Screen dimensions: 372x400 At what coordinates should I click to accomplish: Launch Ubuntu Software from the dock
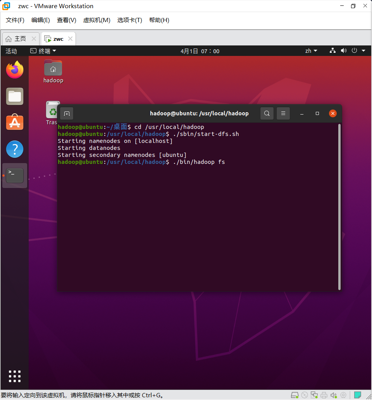15,122
